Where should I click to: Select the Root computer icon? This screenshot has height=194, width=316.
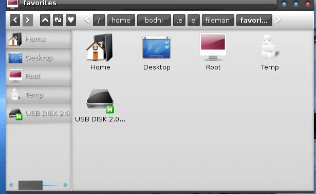tap(213, 47)
